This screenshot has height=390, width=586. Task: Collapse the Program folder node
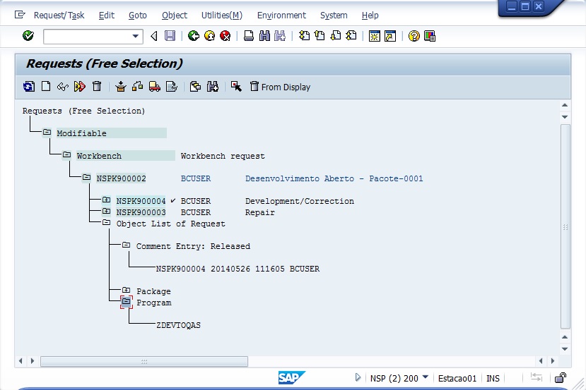pyautogui.click(x=126, y=302)
